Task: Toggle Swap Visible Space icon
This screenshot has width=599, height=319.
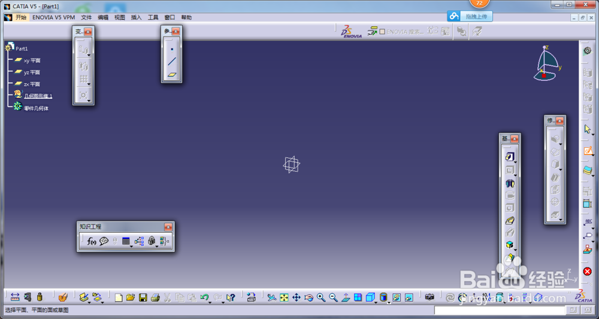Action: (409, 297)
